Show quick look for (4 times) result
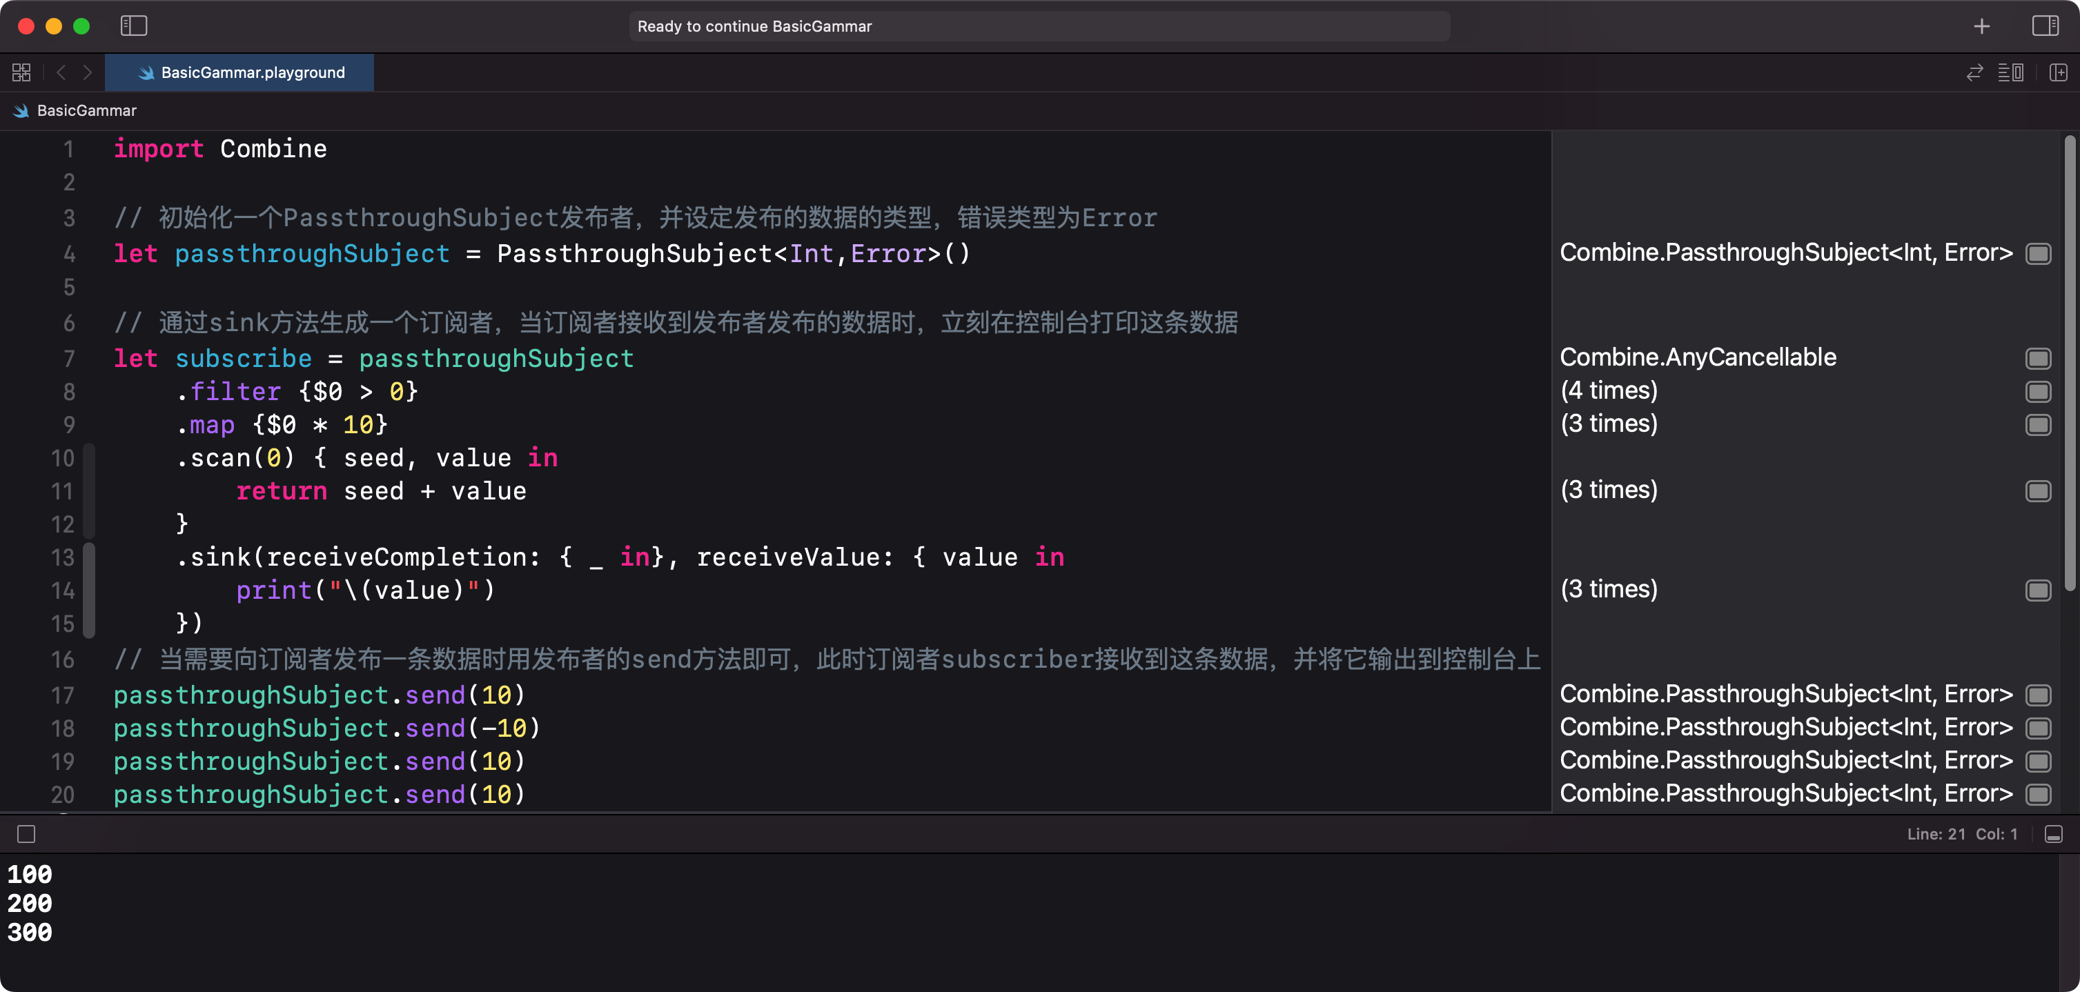The height and width of the screenshot is (992, 2080). [x=2038, y=391]
